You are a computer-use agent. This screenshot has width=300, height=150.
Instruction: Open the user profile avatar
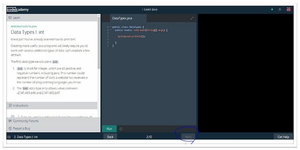click(288, 9)
